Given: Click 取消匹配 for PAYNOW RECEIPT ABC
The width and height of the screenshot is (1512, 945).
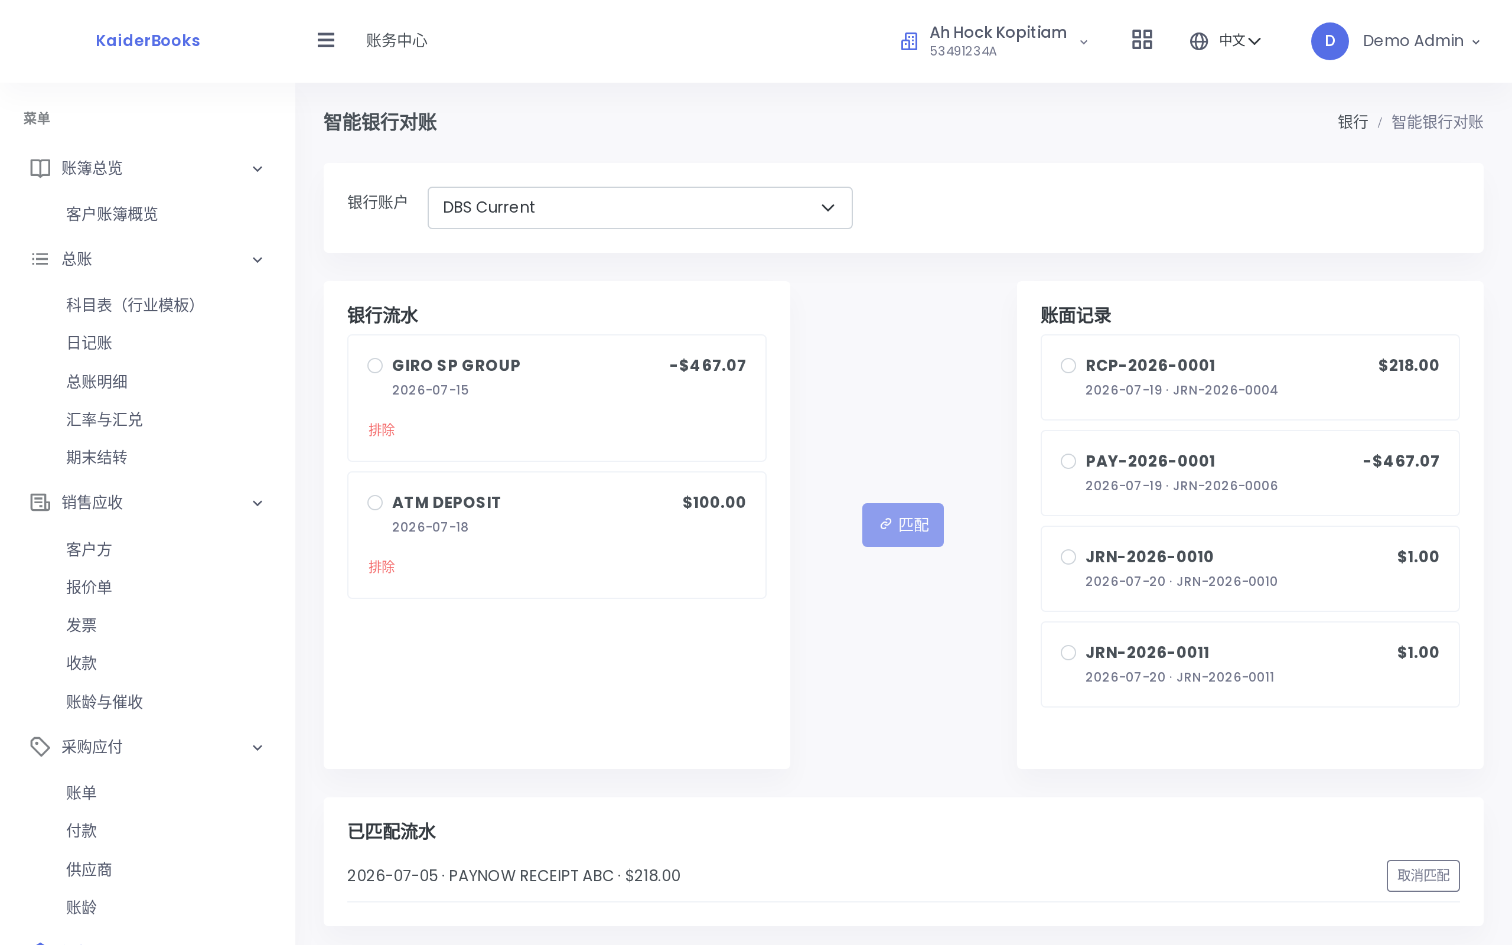Looking at the screenshot, I should pyautogui.click(x=1423, y=876).
